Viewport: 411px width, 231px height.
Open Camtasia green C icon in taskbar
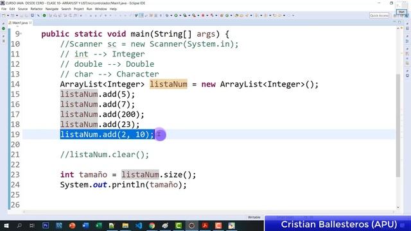point(179,225)
